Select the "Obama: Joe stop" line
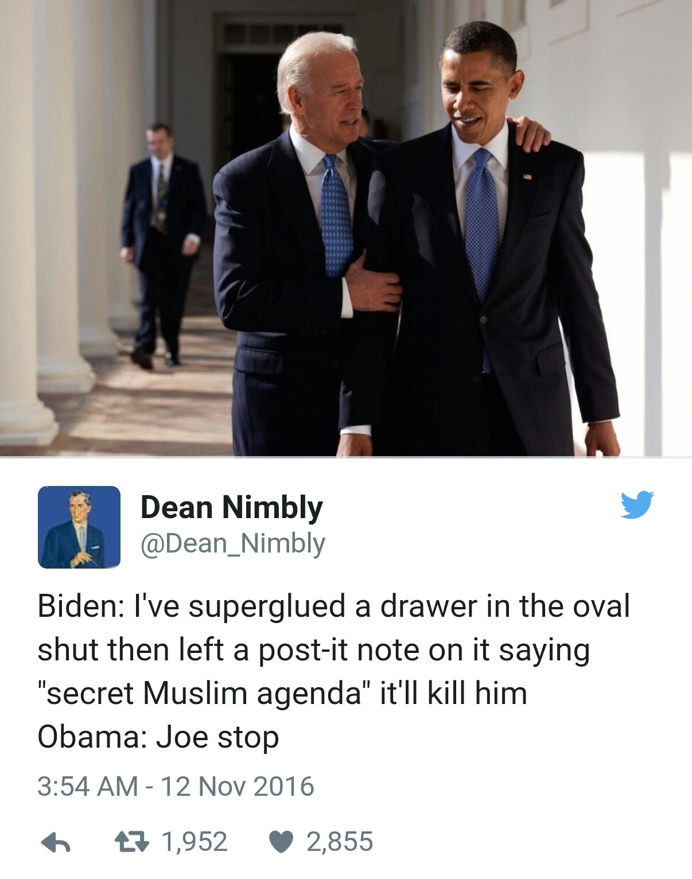Viewport: 692px width, 879px height. (x=158, y=737)
